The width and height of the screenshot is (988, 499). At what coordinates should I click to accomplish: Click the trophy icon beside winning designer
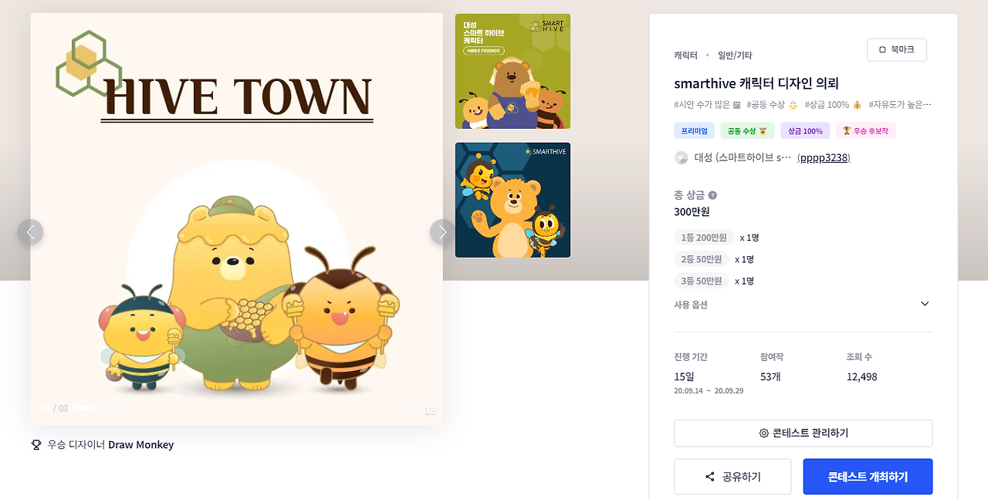point(36,445)
